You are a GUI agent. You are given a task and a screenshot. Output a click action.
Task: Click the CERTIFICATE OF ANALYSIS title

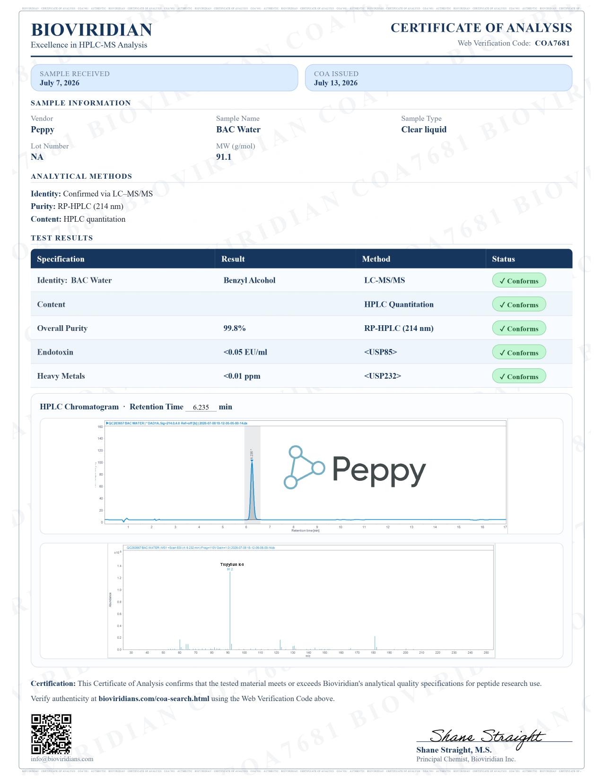click(481, 28)
